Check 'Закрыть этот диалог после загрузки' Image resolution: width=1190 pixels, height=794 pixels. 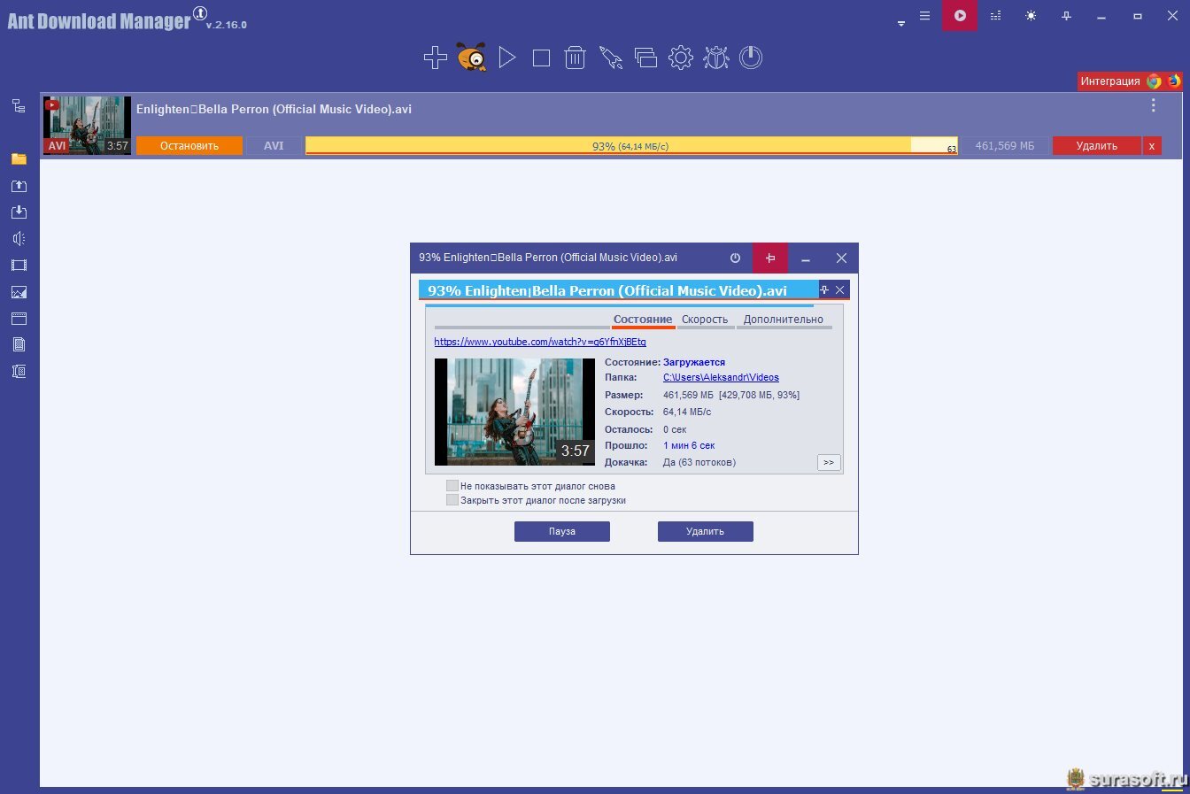pos(452,500)
